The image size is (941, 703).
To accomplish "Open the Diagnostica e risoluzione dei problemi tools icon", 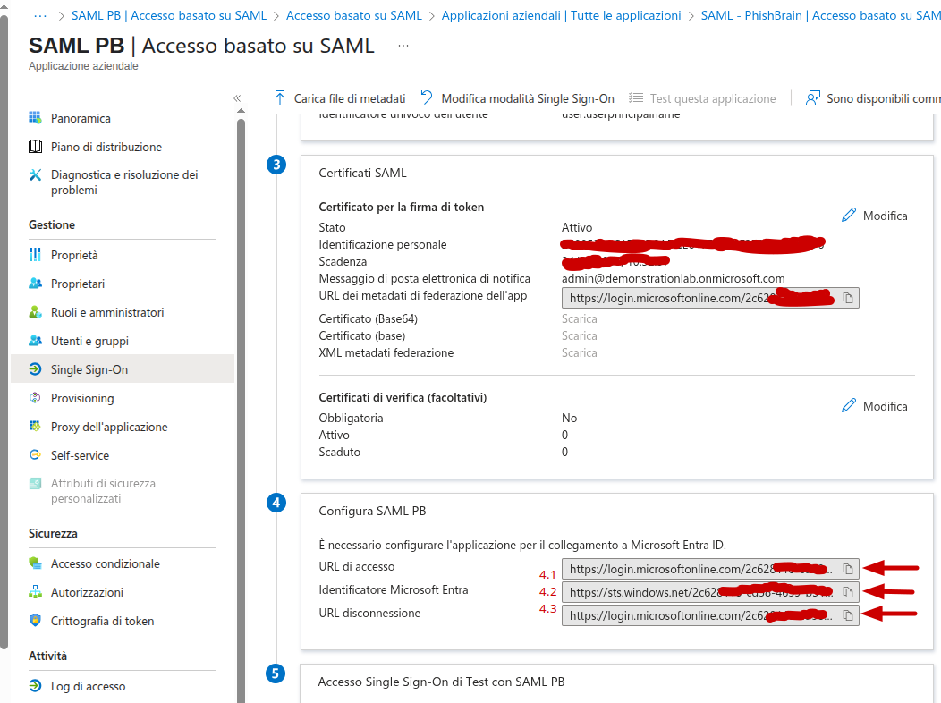I will click(36, 174).
